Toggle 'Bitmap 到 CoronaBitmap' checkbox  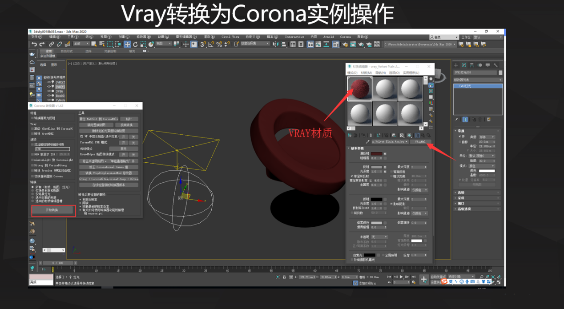[32, 165]
